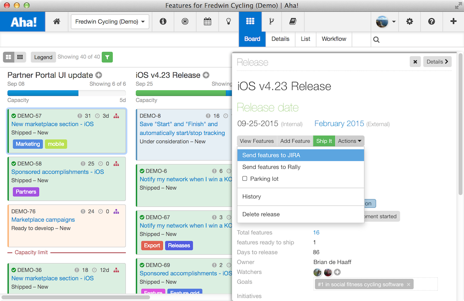Open the Actions dropdown button
This screenshot has height=301, width=464.
pyautogui.click(x=349, y=141)
